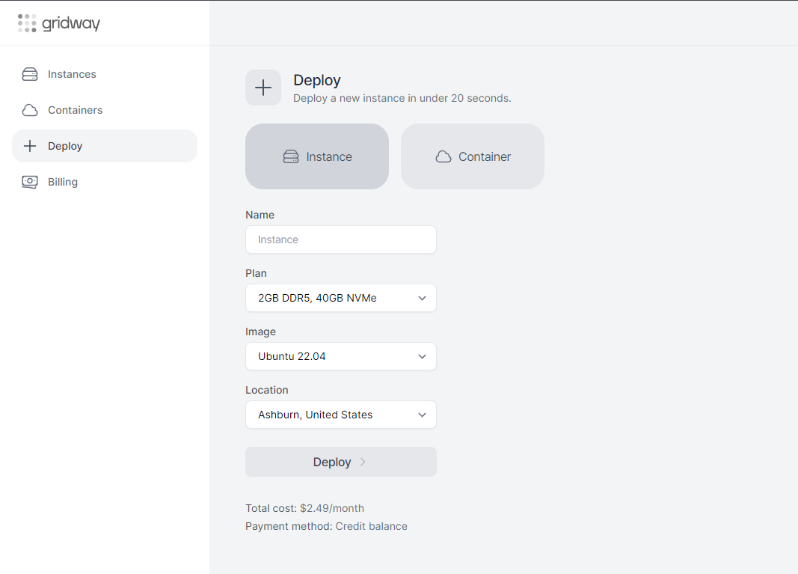The width and height of the screenshot is (798, 574).
Task: Open the Plan dropdown
Action: point(340,298)
